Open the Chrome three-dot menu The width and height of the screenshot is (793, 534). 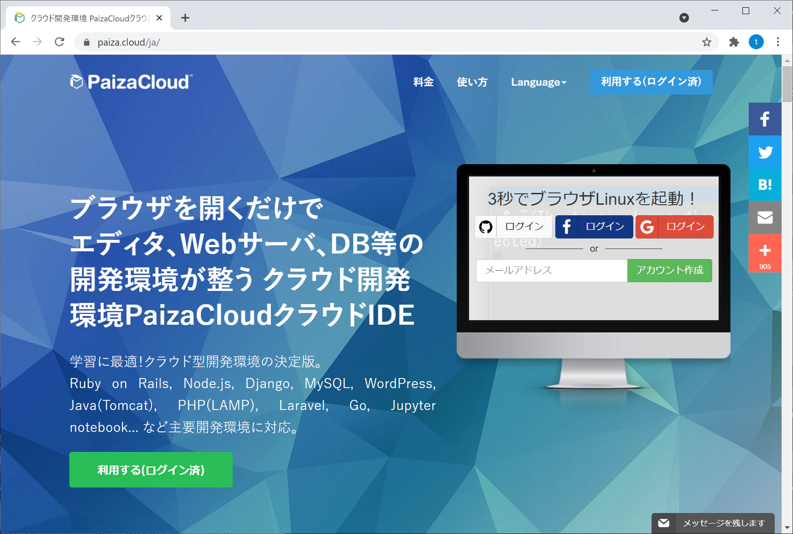click(x=778, y=42)
